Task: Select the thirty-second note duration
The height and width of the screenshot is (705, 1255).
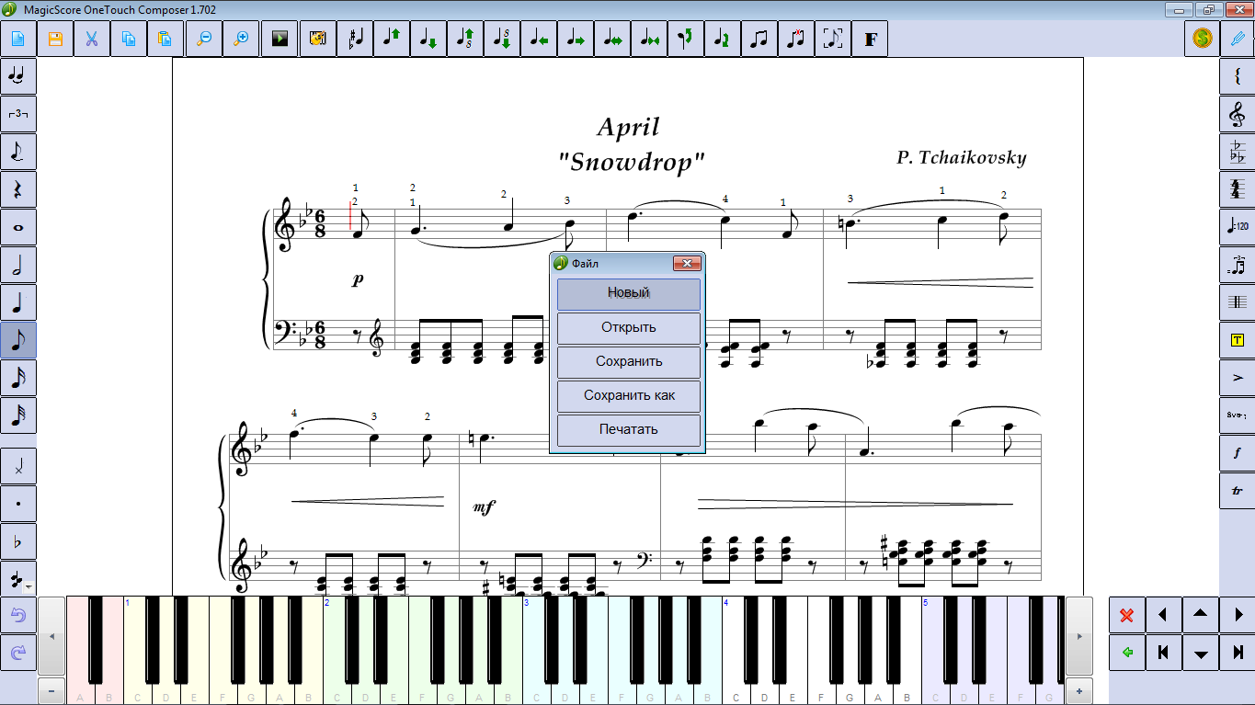Action: point(18,415)
